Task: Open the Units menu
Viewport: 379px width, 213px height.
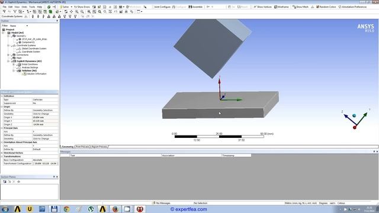Action: pyautogui.click(x=24, y=7)
